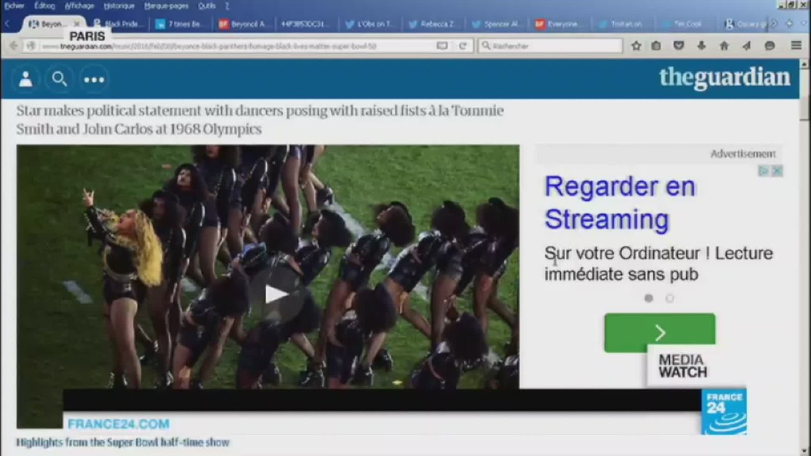The width and height of the screenshot is (811, 456).
Task: Click 'Highlights from the Super Bowl half-time show' caption
Action: pyautogui.click(x=123, y=442)
